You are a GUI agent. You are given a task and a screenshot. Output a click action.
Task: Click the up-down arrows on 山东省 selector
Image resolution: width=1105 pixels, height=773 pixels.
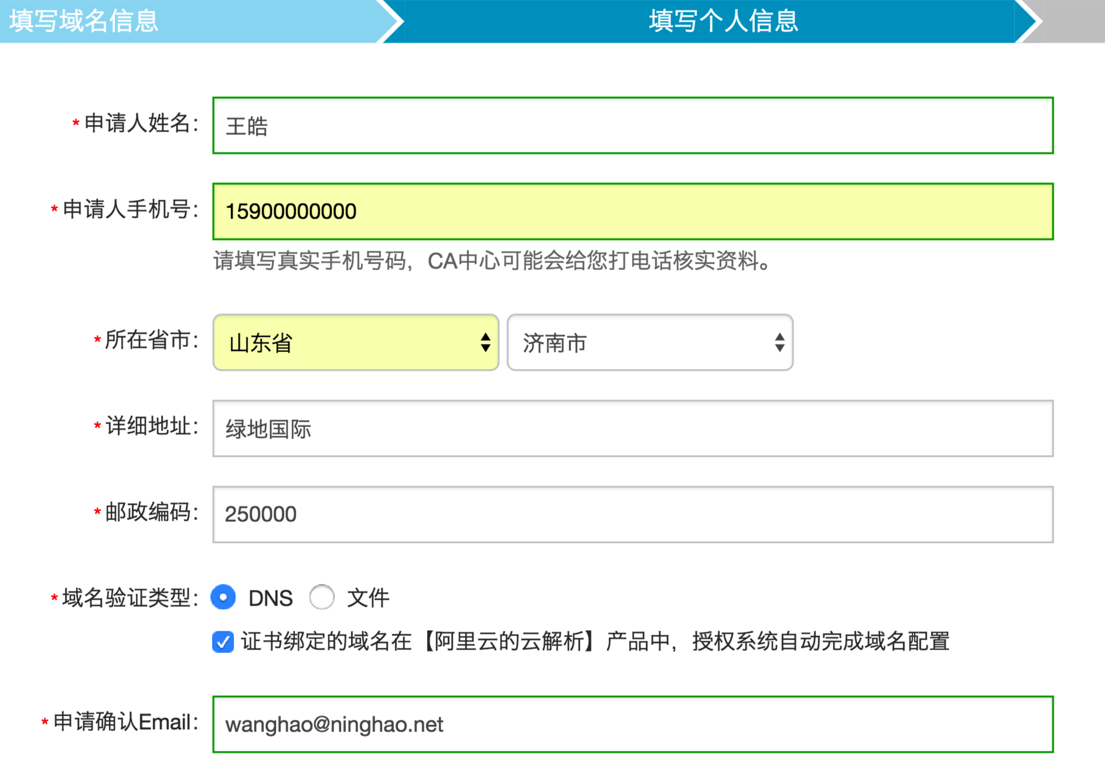pyautogui.click(x=485, y=343)
